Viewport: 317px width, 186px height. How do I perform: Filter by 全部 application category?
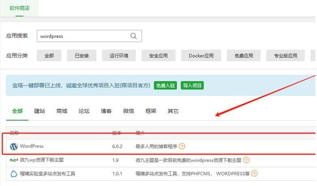[49, 56]
